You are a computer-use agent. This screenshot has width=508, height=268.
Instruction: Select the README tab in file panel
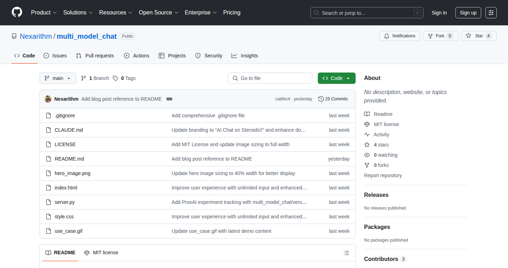tap(60, 253)
